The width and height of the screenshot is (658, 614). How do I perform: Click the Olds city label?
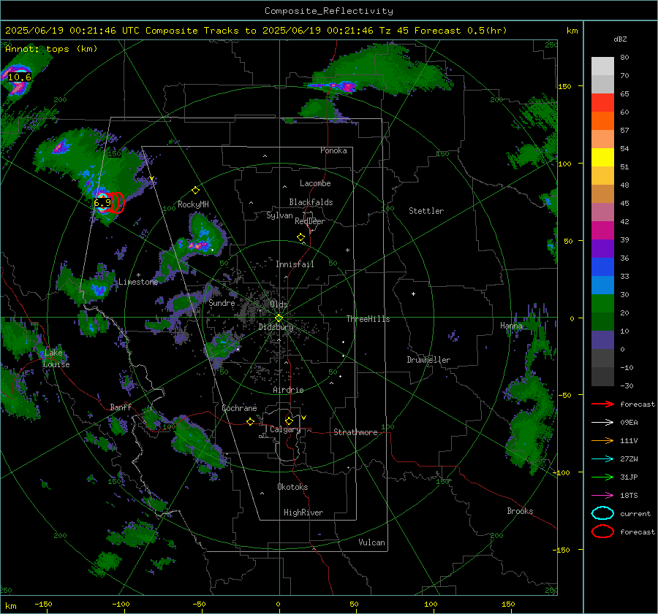[x=279, y=304]
